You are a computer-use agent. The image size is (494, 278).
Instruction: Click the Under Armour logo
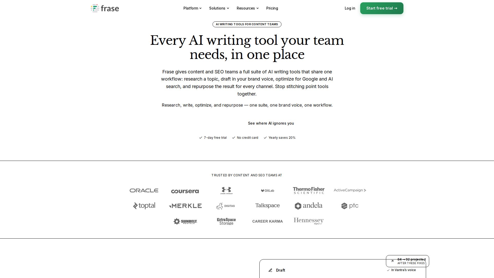coord(226,190)
